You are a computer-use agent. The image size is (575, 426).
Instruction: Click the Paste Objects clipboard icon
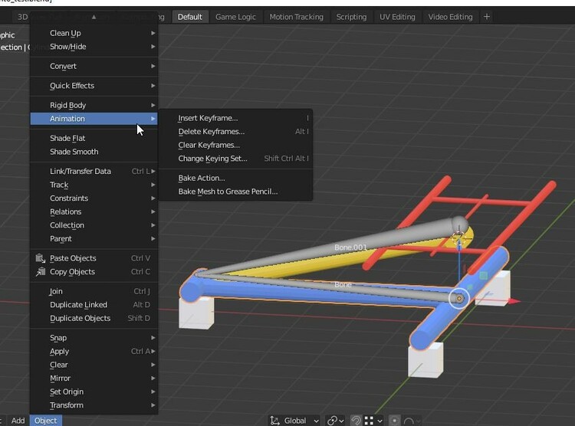(41, 258)
